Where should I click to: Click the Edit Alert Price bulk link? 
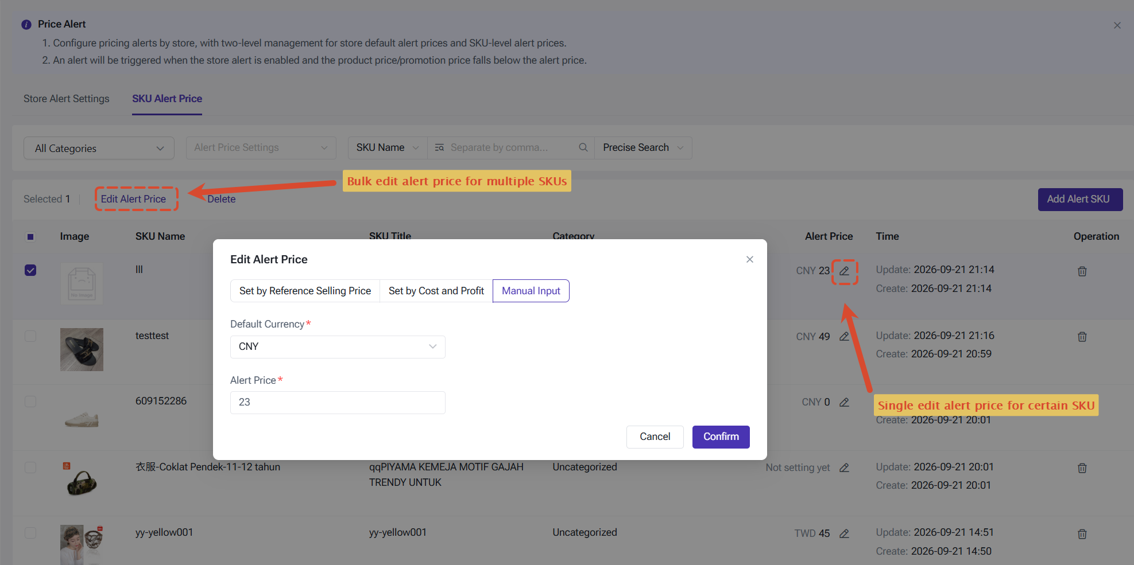coord(133,199)
